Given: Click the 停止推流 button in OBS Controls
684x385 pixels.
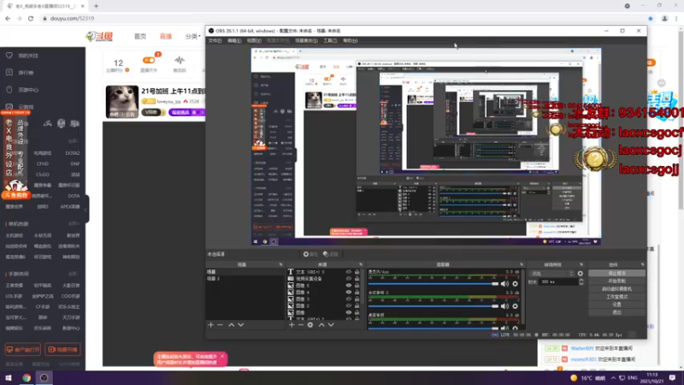Looking at the screenshot, I should click(x=616, y=273).
